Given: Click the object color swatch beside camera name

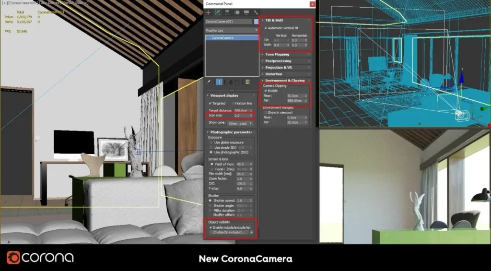Looking at the screenshot, I should tap(256, 21).
